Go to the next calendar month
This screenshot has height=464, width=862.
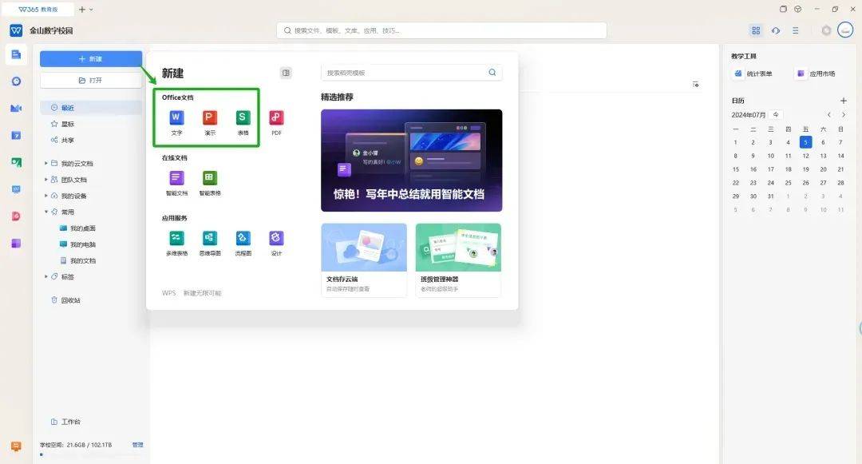click(844, 114)
